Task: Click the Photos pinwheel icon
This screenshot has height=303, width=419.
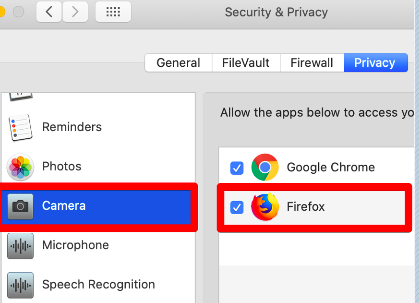Action: (x=20, y=167)
